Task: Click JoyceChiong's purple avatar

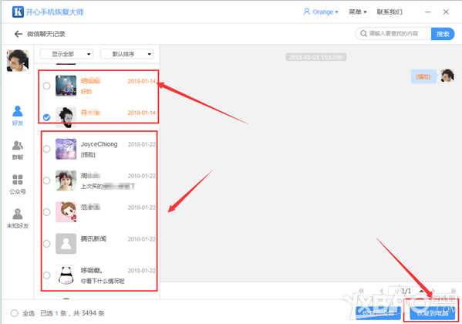Action: 66,149
